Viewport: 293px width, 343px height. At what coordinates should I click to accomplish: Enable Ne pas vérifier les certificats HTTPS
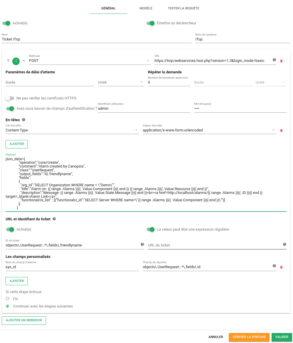(x=10, y=98)
